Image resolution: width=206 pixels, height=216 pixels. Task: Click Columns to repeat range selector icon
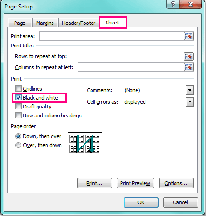189,67
